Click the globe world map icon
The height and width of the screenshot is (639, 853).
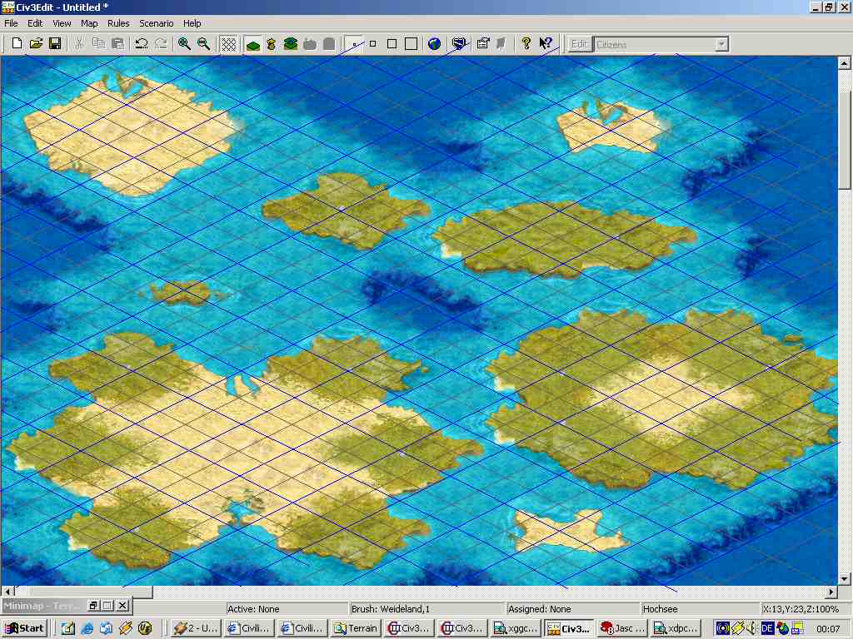(434, 43)
